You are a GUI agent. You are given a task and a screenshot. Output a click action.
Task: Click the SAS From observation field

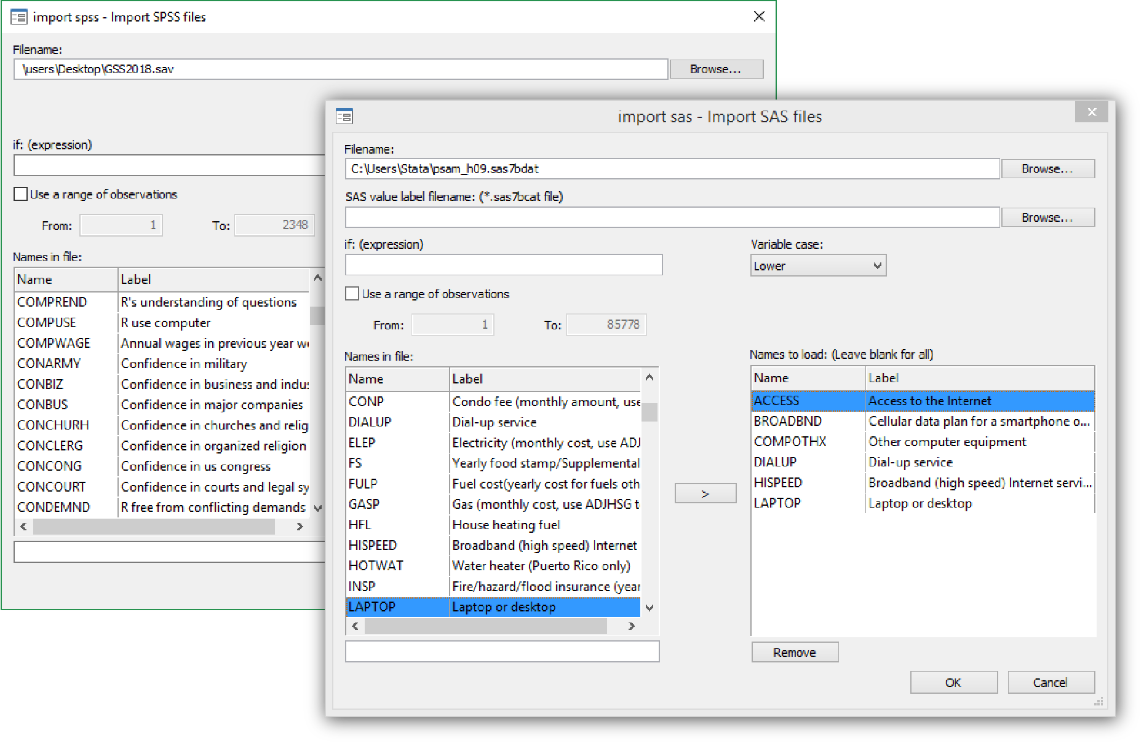(453, 324)
